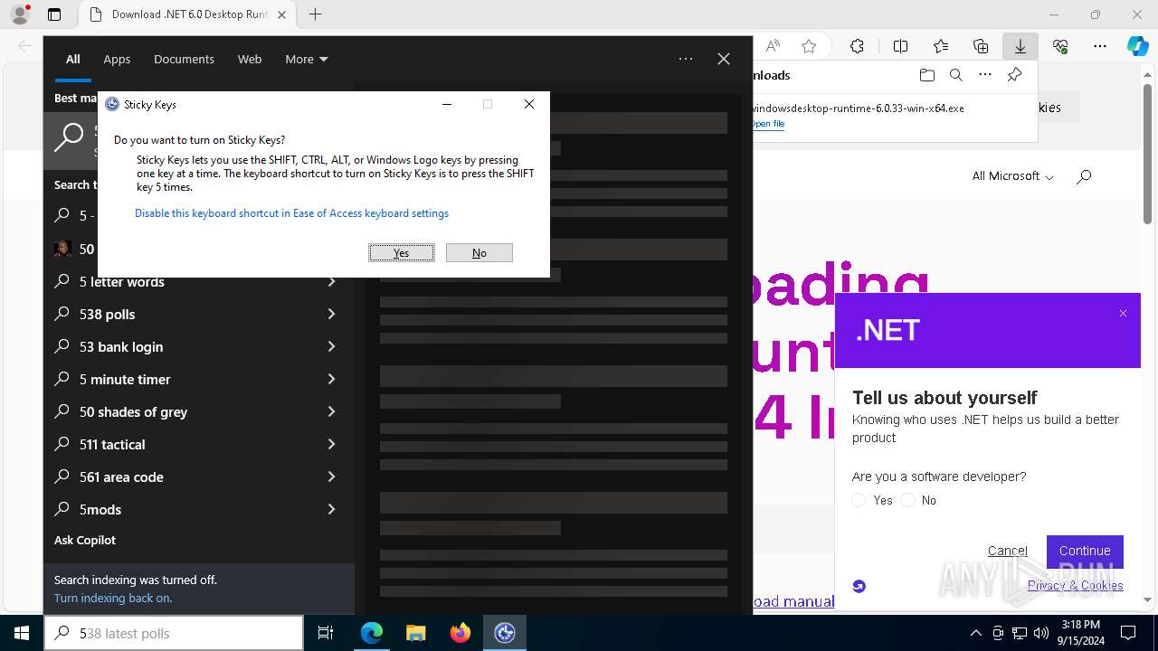Screen dimensions: 1158x651
Task: Open the network tray icon
Action: pos(1020,633)
